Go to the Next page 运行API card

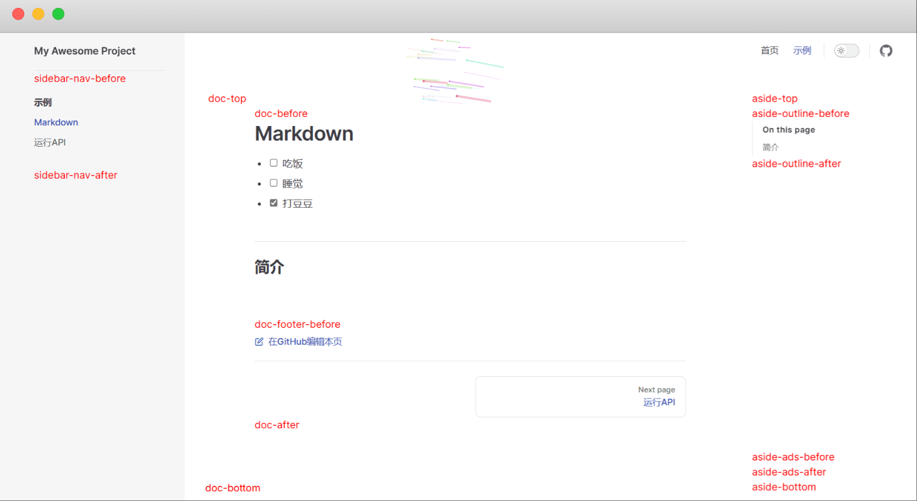pyautogui.click(x=580, y=397)
